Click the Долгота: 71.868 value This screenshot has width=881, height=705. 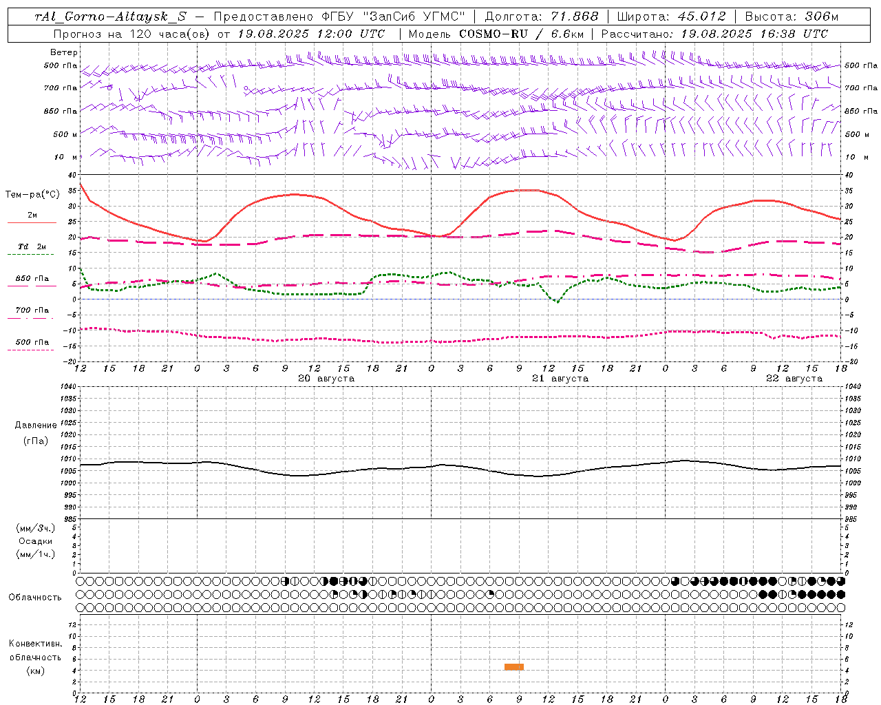(542, 17)
